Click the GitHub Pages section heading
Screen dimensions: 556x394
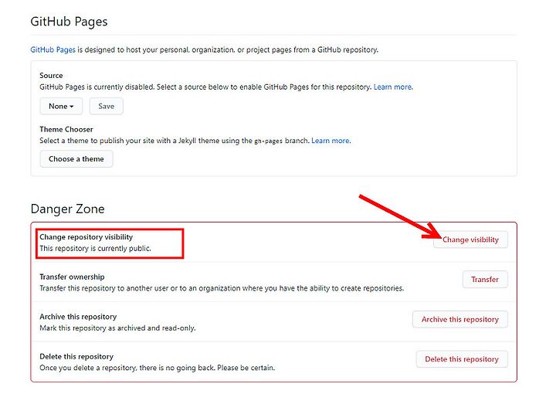coord(69,22)
